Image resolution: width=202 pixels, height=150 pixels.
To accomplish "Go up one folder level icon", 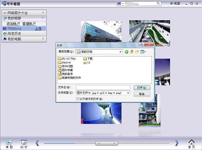I will click(132, 52).
